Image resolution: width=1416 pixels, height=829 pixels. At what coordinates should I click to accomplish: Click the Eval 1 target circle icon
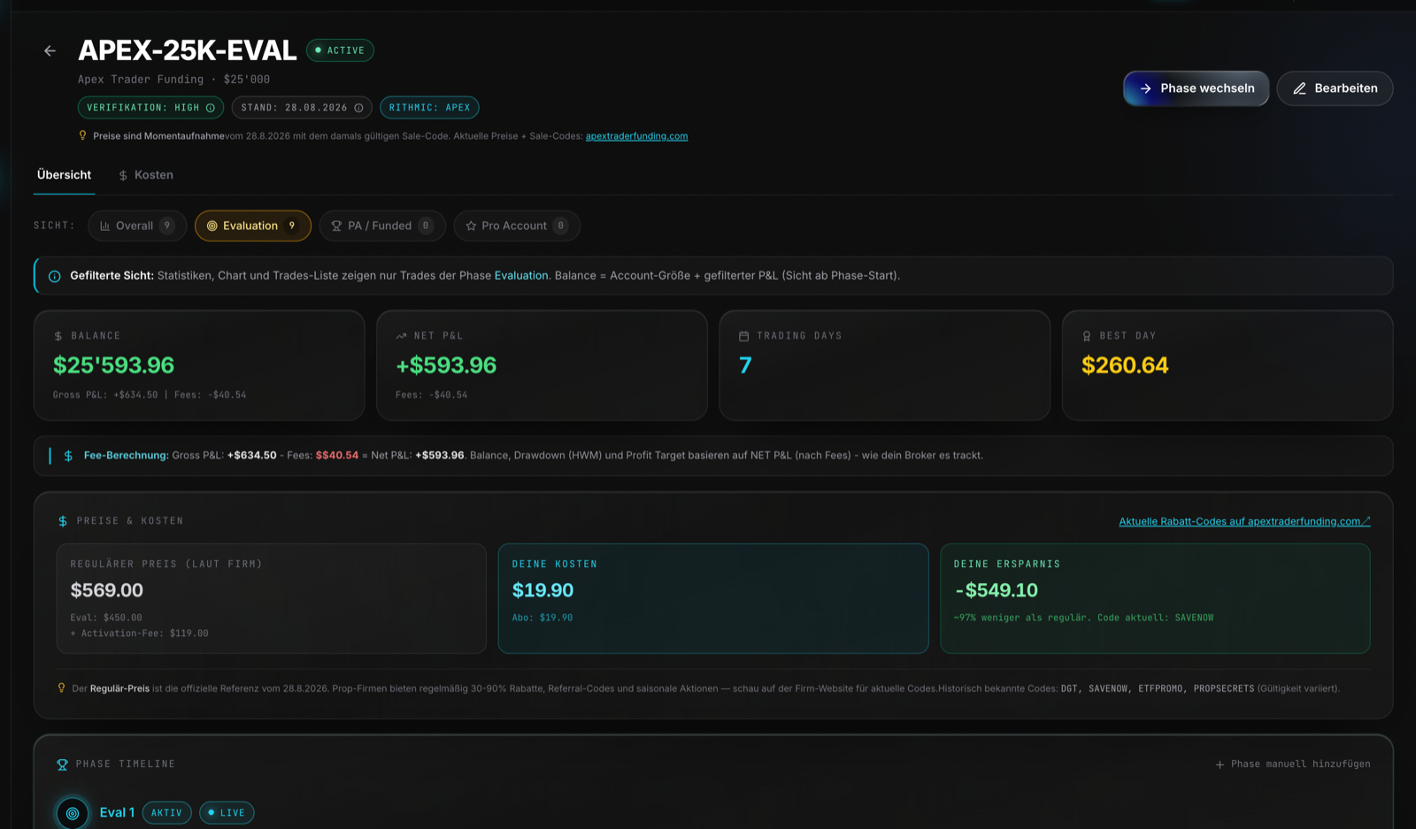point(73,813)
